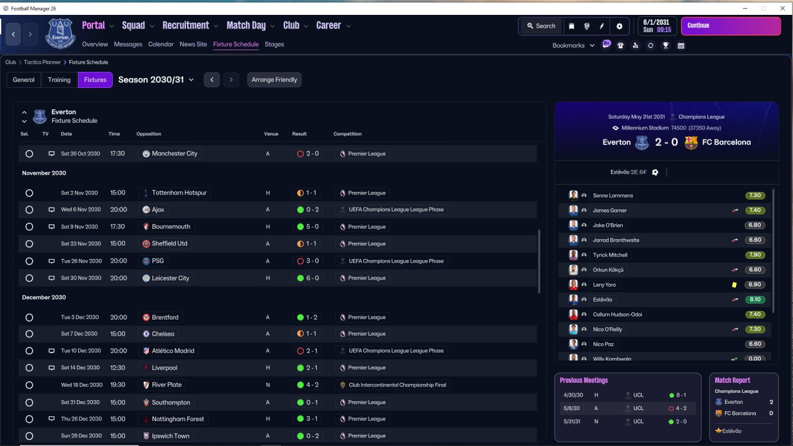Image resolution: width=793 pixels, height=446 pixels.
Task: Expand the Club menu chevron
Action: click(x=305, y=26)
